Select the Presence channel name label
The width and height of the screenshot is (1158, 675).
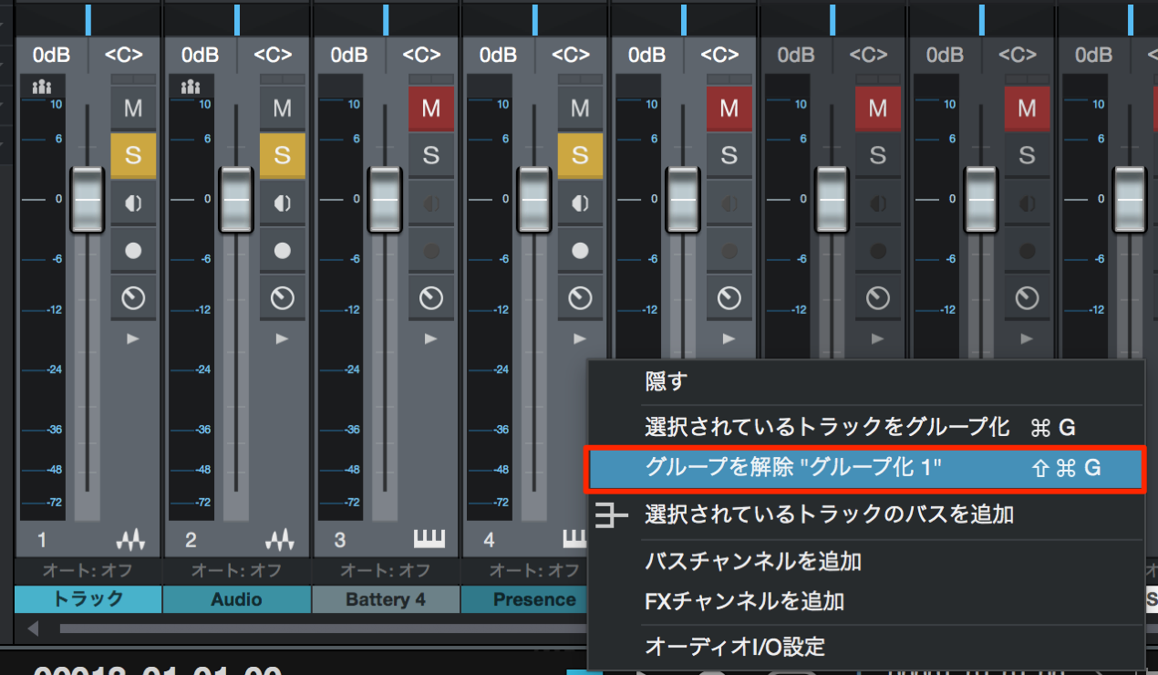click(x=523, y=599)
